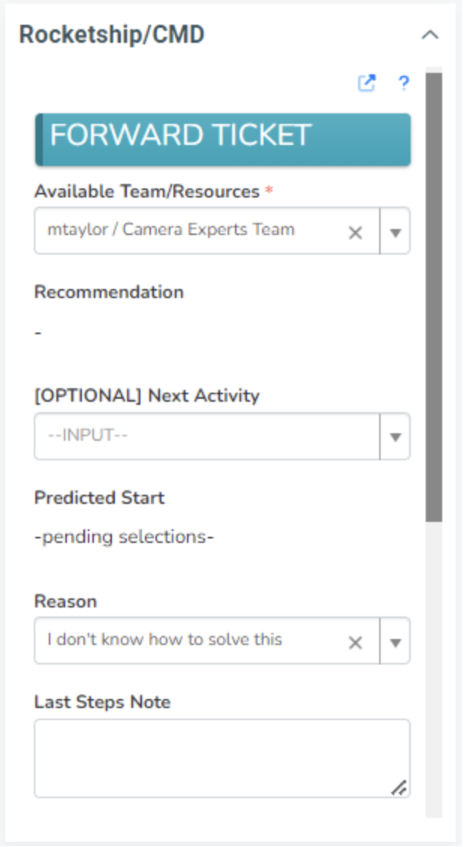The width and height of the screenshot is (467, 847).
Task: Clear the mtaylor / Camera Experts Team selection
Action: (x=355, y=233)
